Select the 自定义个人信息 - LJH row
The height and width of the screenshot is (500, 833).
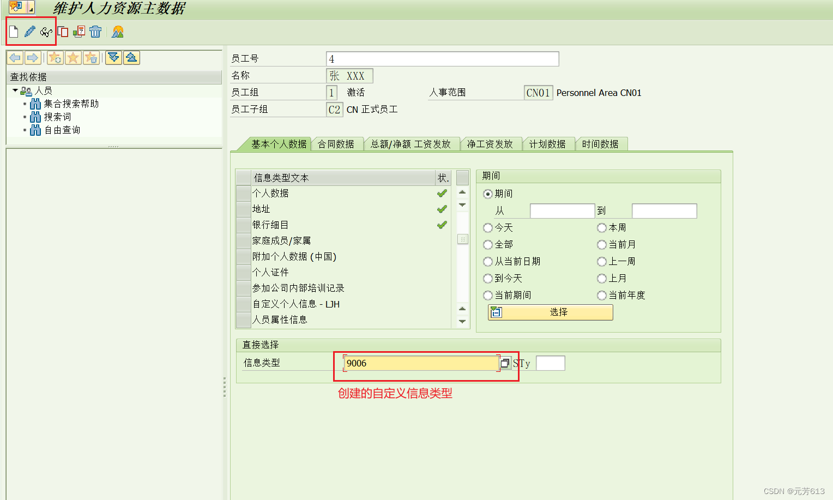(343, 304)
